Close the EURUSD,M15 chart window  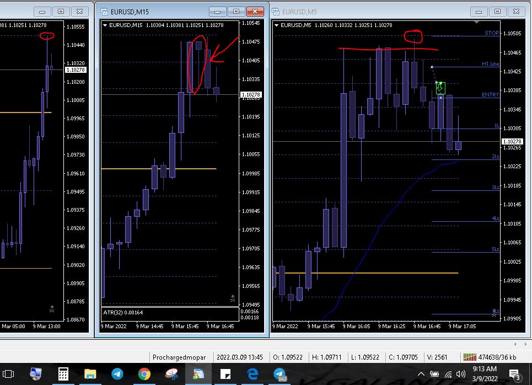(255, 12)
